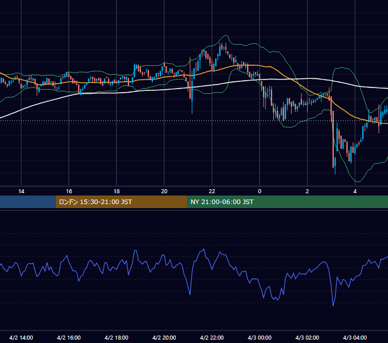The image size is (388, 343).
Task: Click the 4/2 22:00 time label
Action: (x=212, y=337)
